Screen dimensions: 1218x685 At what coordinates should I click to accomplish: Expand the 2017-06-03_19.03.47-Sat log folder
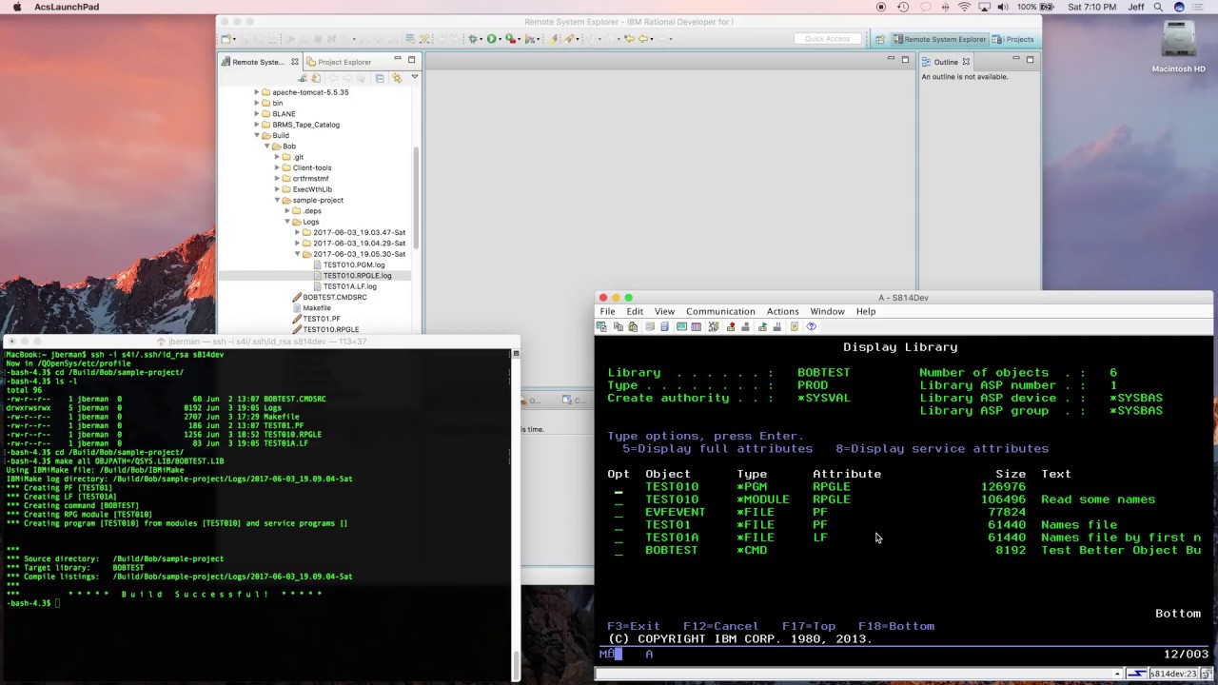[x=298, y=232]
